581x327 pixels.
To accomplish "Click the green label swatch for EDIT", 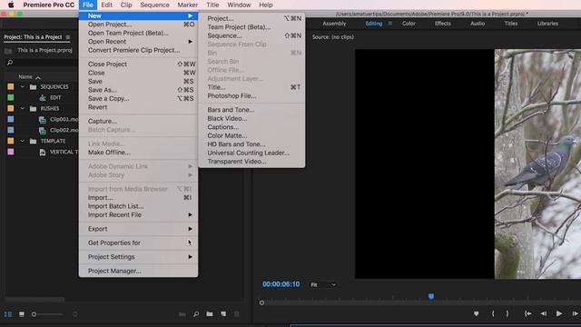I will tap(11, 97).
